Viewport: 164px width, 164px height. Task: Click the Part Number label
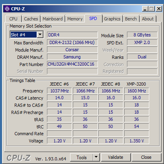(x=31, y=64)
